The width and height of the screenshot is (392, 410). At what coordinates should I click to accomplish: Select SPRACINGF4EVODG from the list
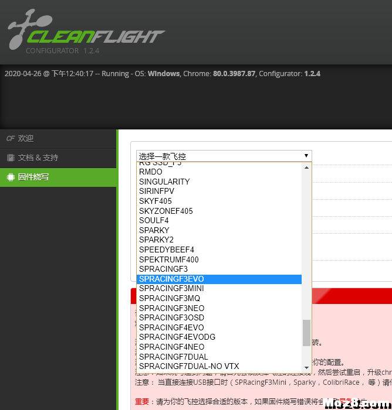point(219,337)
